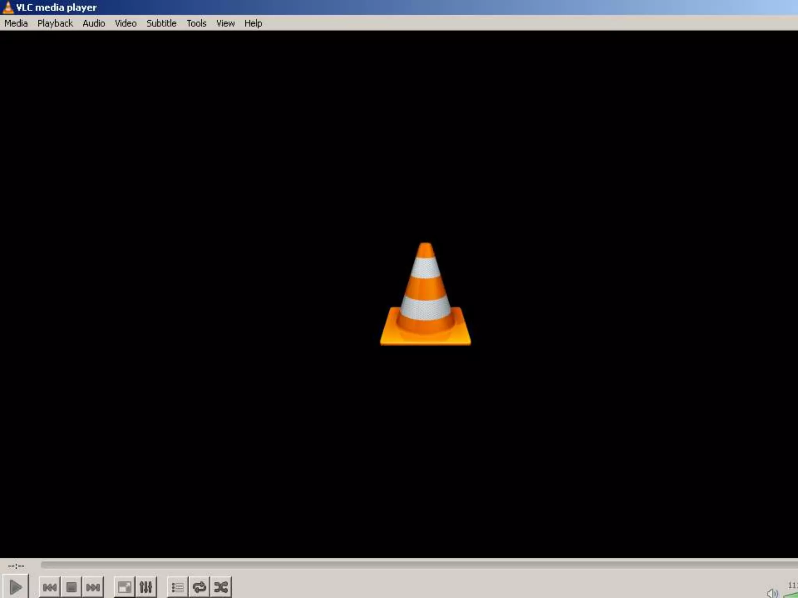Mute audio with the speaker icon
This screenshot has height=598, width=798.
click(x=772, y=593)
